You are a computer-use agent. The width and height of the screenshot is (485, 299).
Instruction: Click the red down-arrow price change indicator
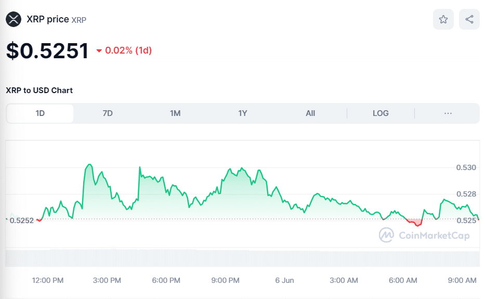(x=99, y=51)
